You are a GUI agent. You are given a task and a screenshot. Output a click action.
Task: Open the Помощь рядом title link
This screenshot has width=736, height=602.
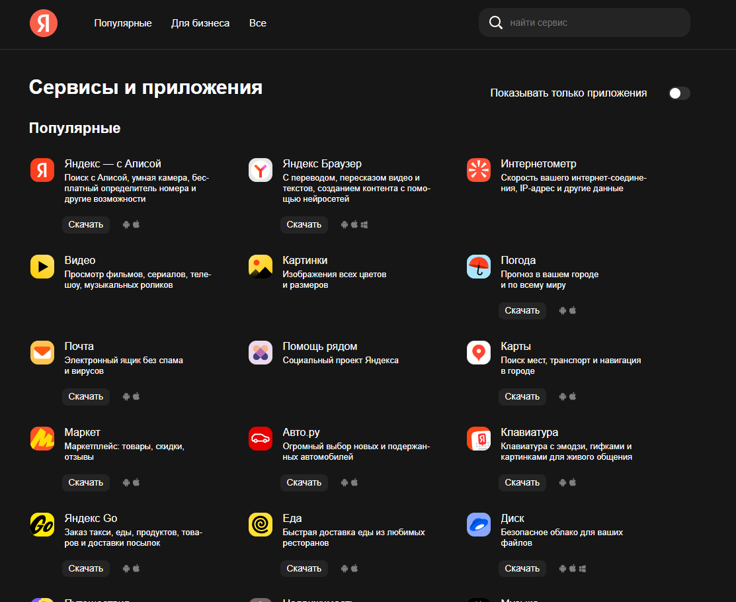pyautogui.click(x=319, y=347)
